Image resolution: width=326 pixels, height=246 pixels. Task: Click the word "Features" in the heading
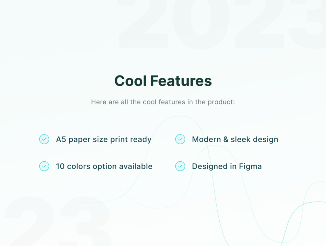(181, 81)
